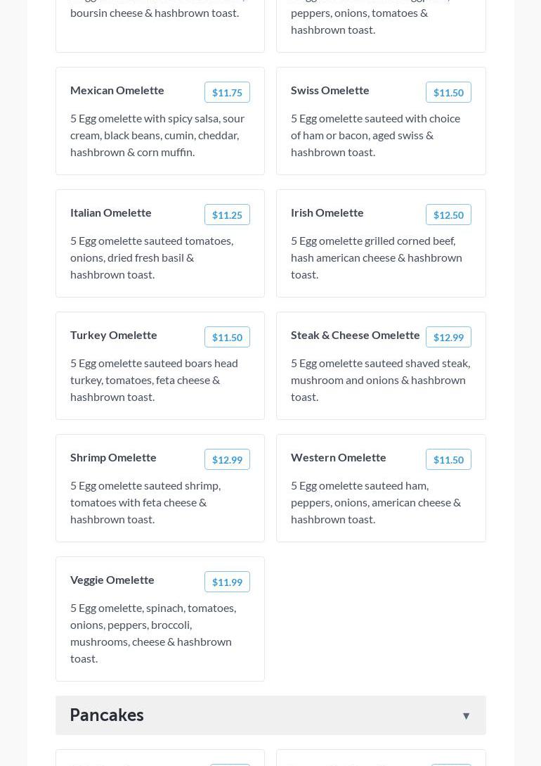Click Steak & Cheese Omelette $12.99 price
The image size is (541, 766).
448,338
